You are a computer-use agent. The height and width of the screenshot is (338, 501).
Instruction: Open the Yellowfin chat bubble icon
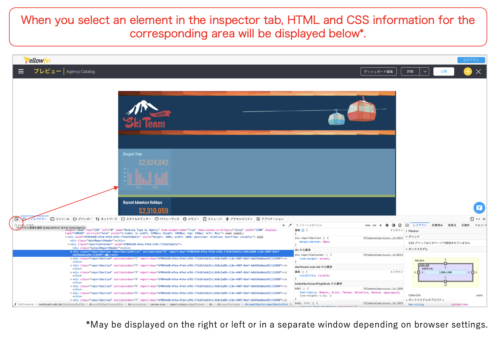[x=479, y=208]
